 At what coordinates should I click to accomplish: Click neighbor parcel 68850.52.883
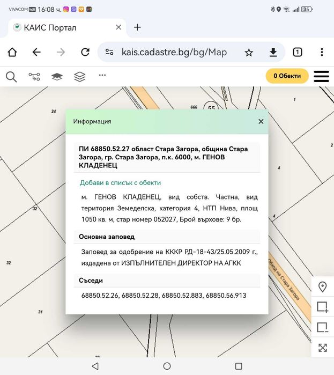(182, 296)
